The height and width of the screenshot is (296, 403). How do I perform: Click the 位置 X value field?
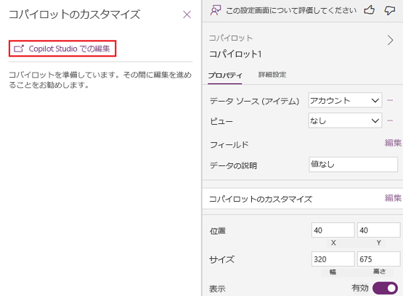click(333, 230)
